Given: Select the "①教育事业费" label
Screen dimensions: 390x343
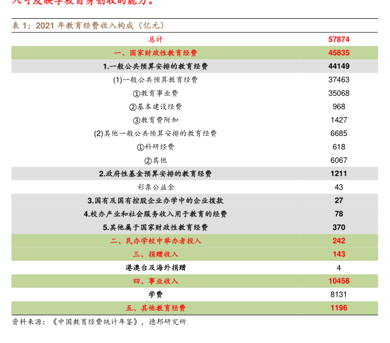Looking at the screenshot, I should click(x=156, y=93).
